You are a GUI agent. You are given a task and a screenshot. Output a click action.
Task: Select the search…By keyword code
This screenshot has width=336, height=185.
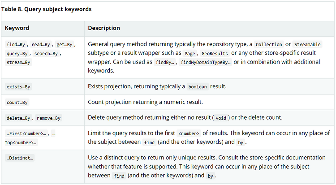point(46,53)
